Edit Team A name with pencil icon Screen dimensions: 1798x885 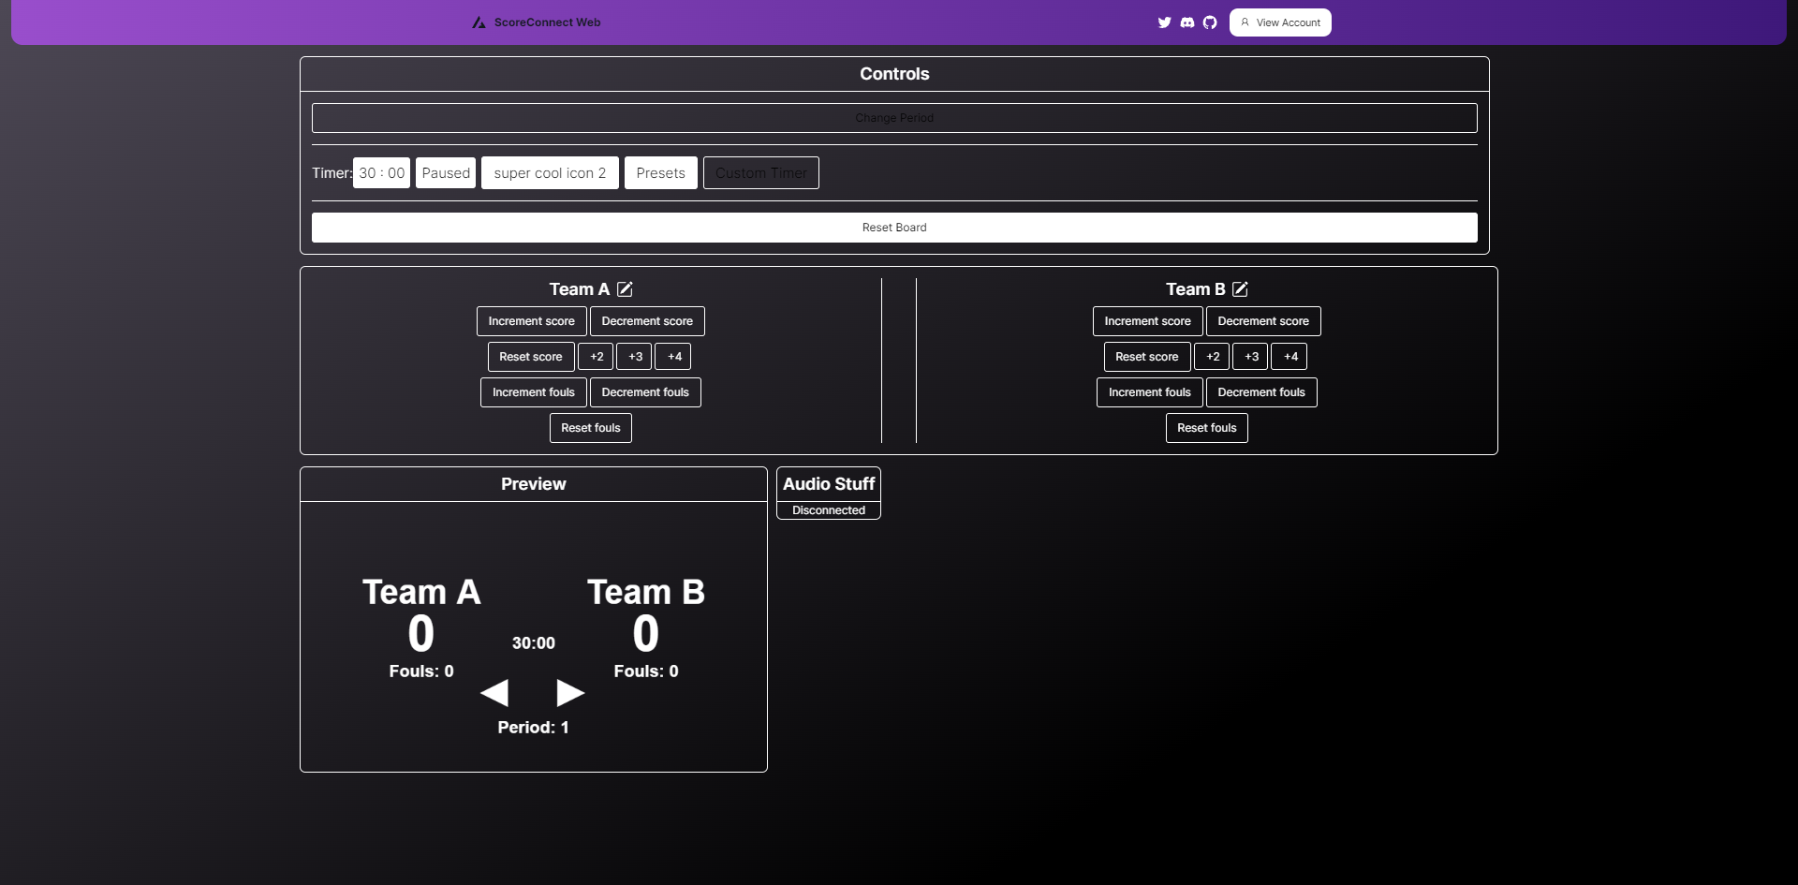pyautogui.click(x=625, y=289)
